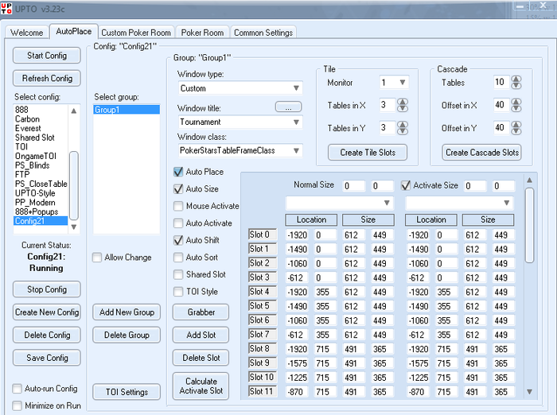
Task: Click the browse button next to Window title
Action: pos(288,107)
